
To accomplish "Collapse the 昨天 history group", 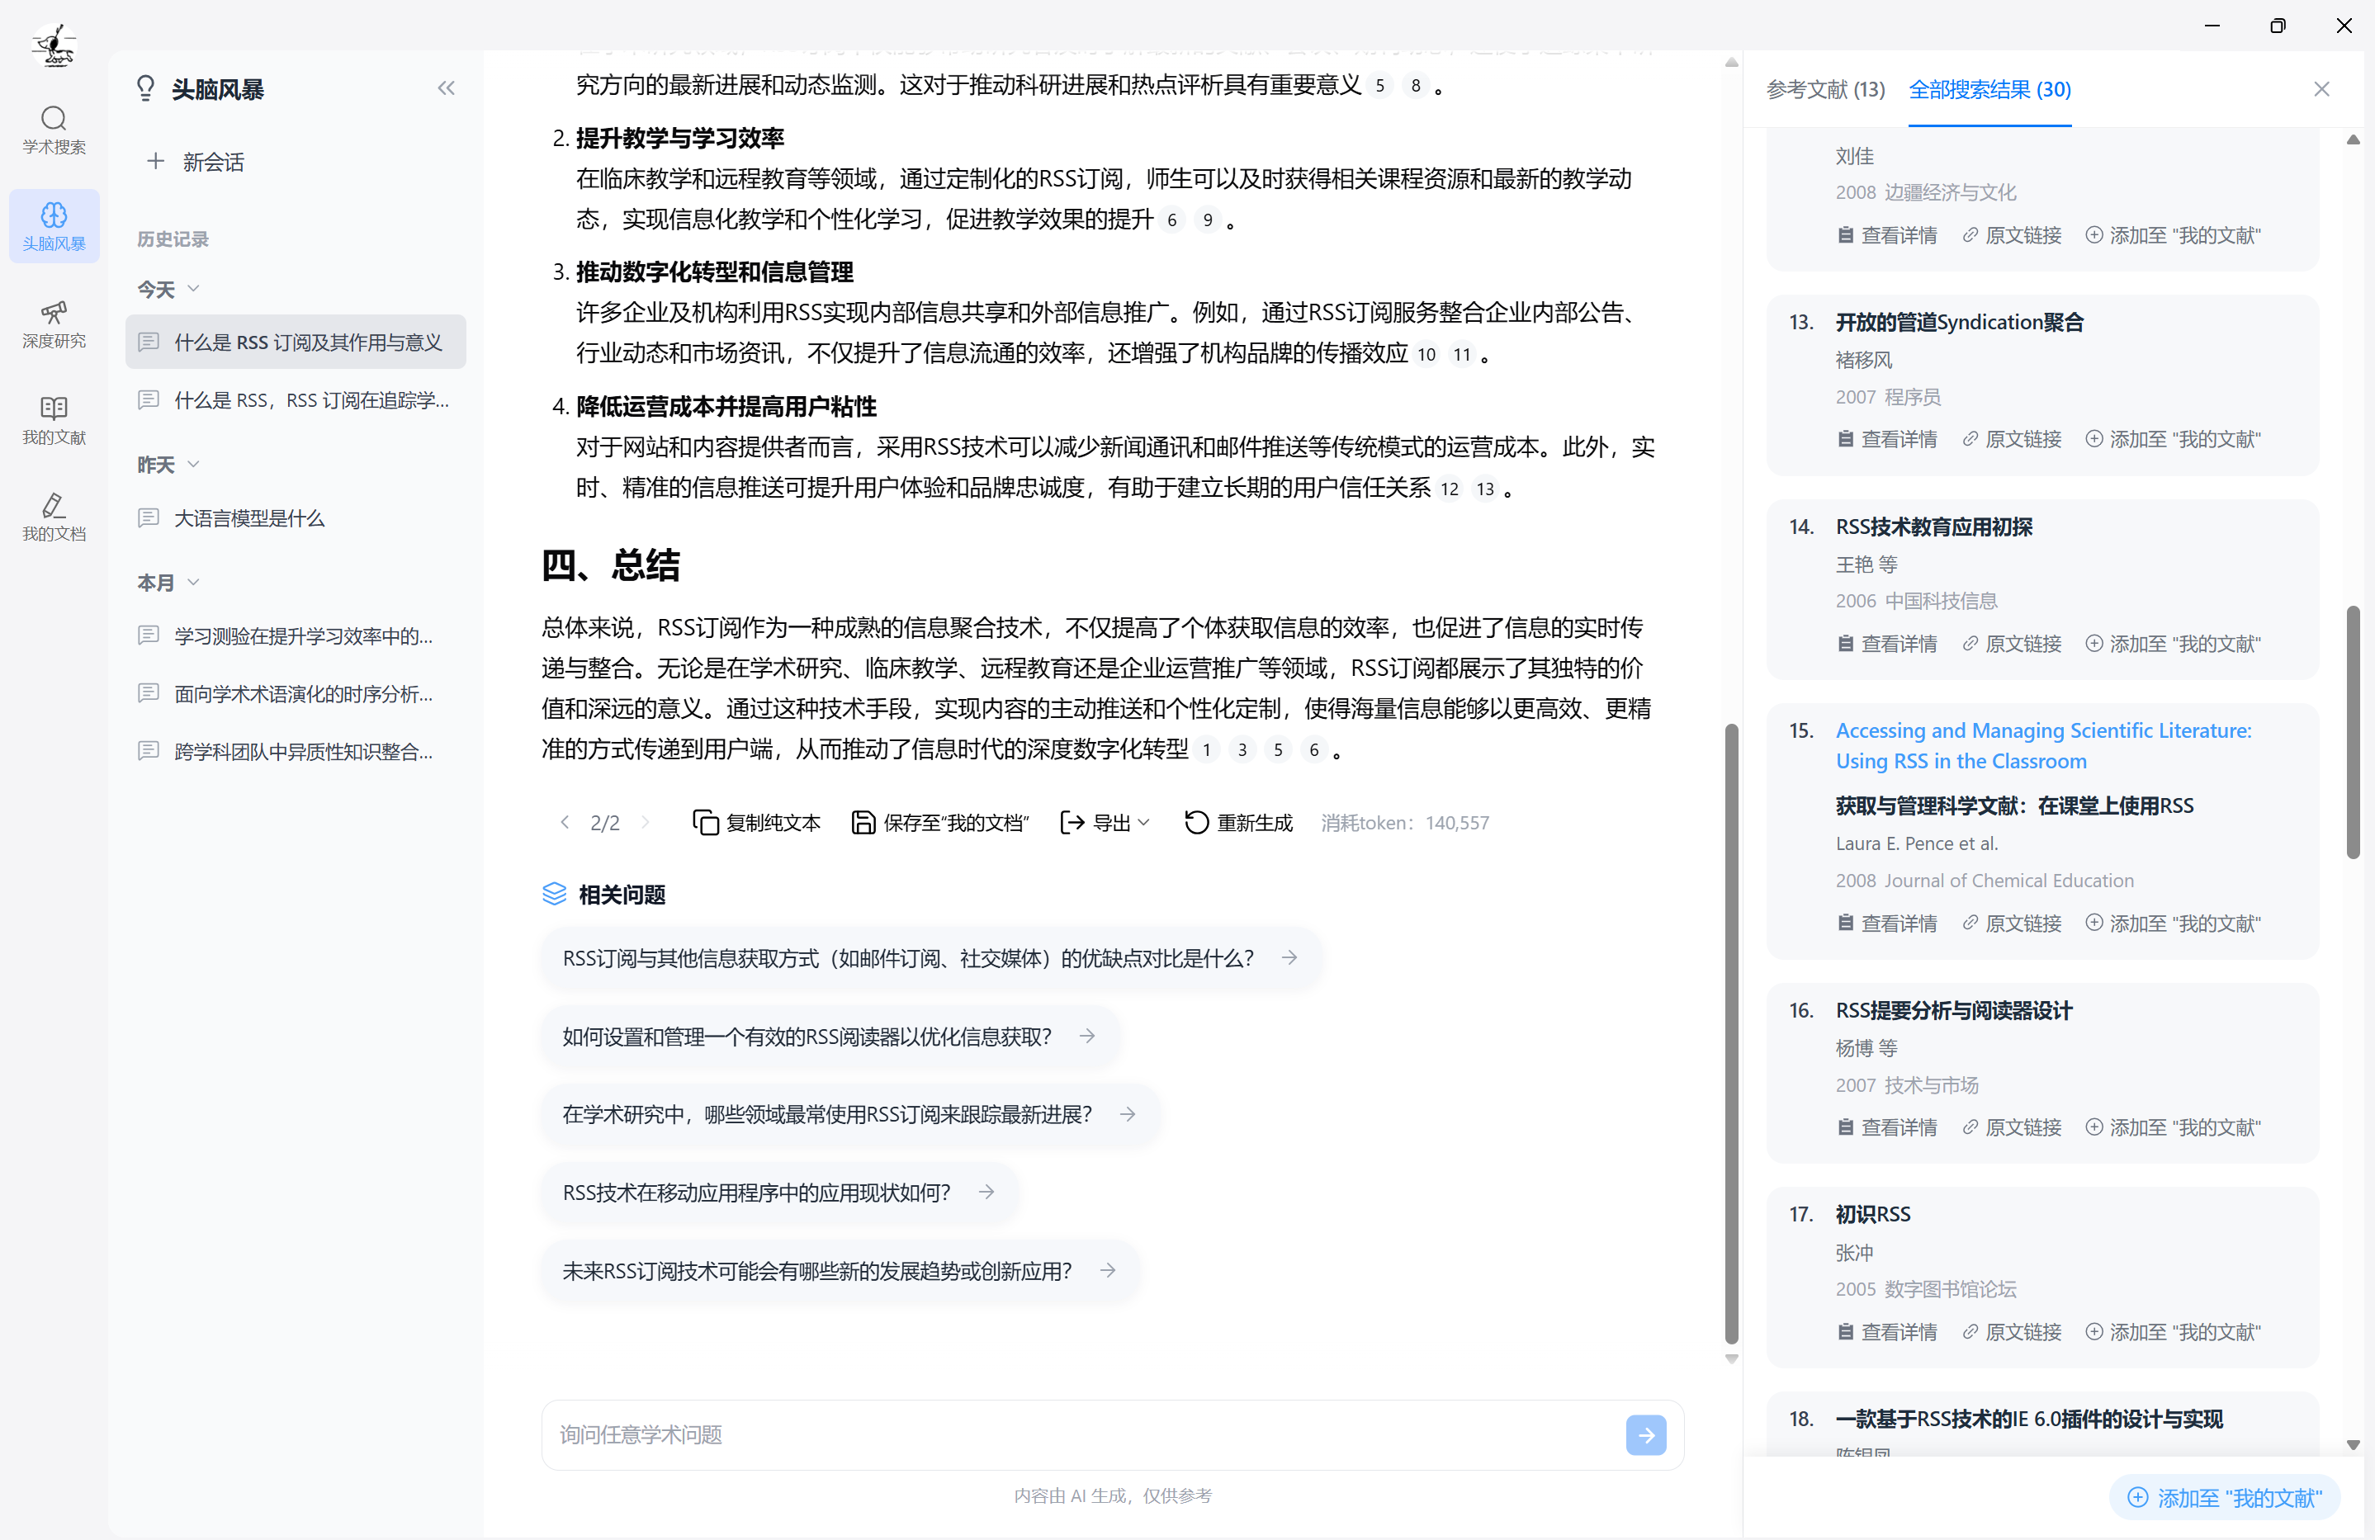I will (194, 465).
